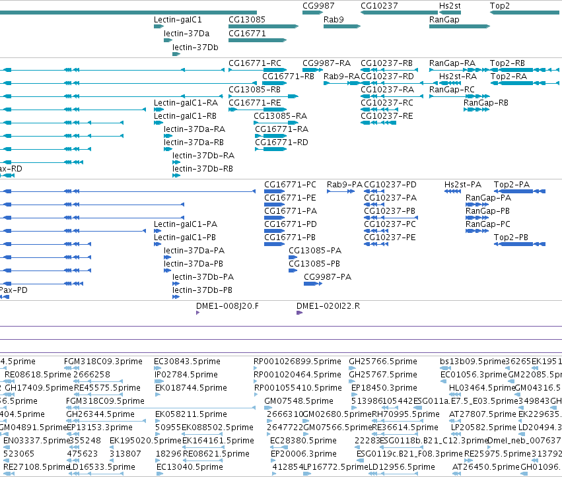Open the LD12956.5prime EST label
This screenshot has height=477, width=562.
tap(402, 468)
